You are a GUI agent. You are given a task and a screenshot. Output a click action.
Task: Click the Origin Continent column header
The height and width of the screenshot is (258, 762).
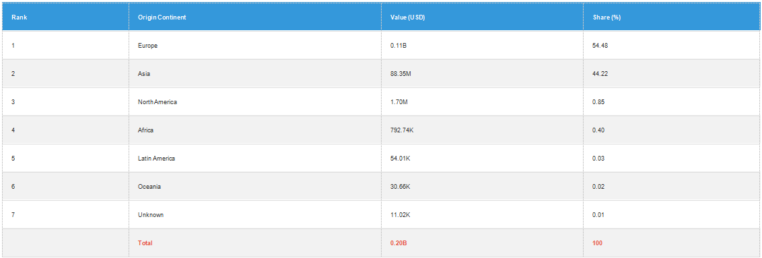[255, 17]
